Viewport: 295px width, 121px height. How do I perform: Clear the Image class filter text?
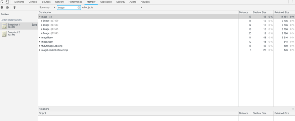79,8
